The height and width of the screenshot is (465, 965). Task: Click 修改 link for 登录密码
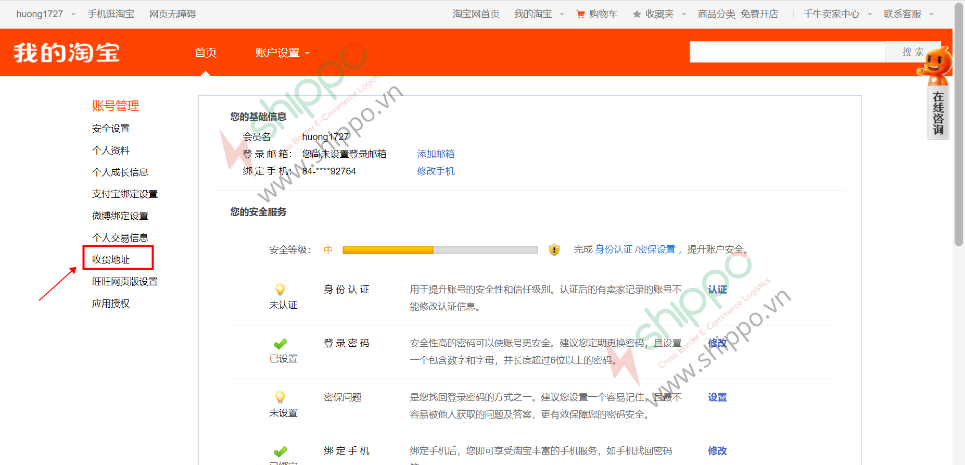(717, 343)
